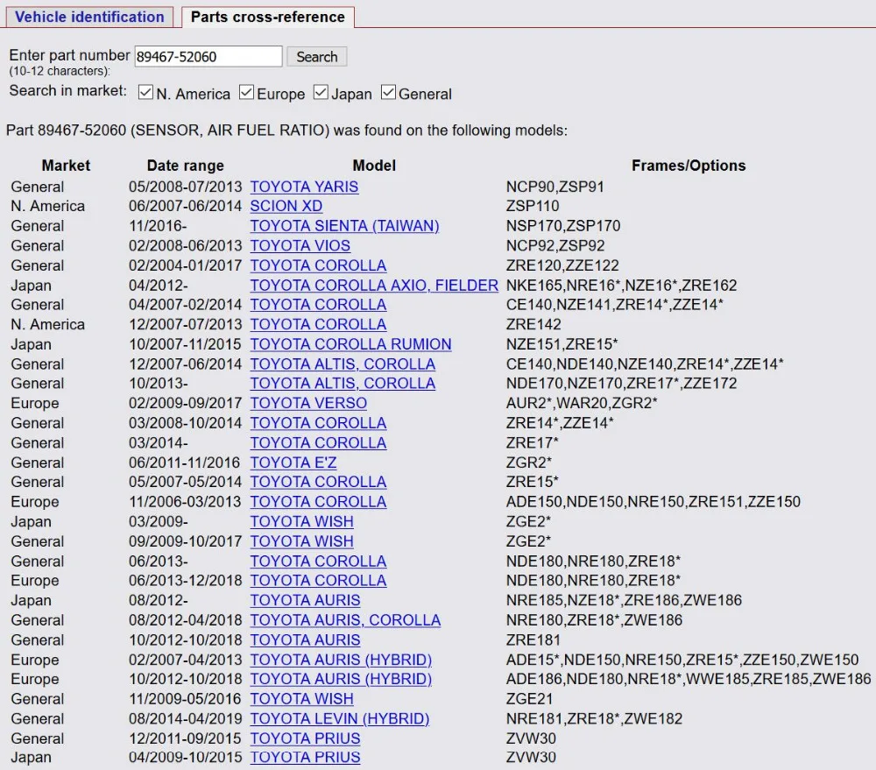This screenshot has width=876, height=770.
Task: Open TOYOTA AURIS link for ZRE181
Action: [305, 639]
